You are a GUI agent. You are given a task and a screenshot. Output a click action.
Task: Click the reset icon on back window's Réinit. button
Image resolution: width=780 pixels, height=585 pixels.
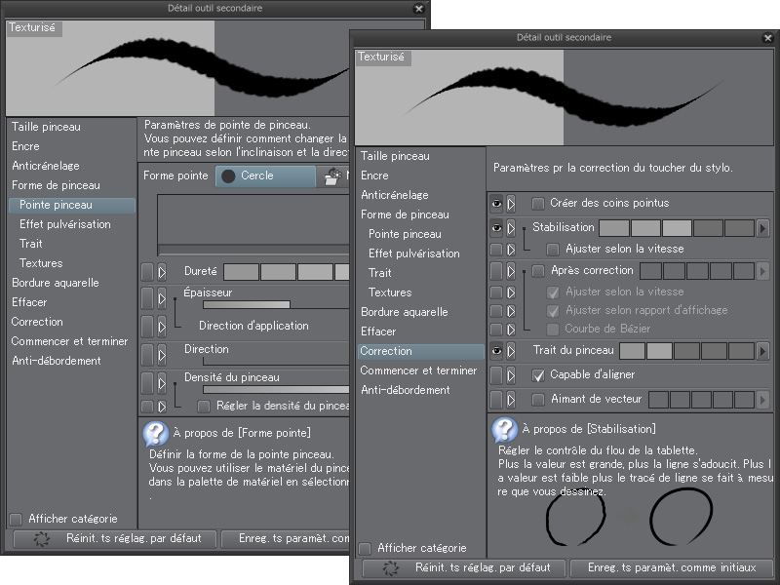[x=42, y=539]
